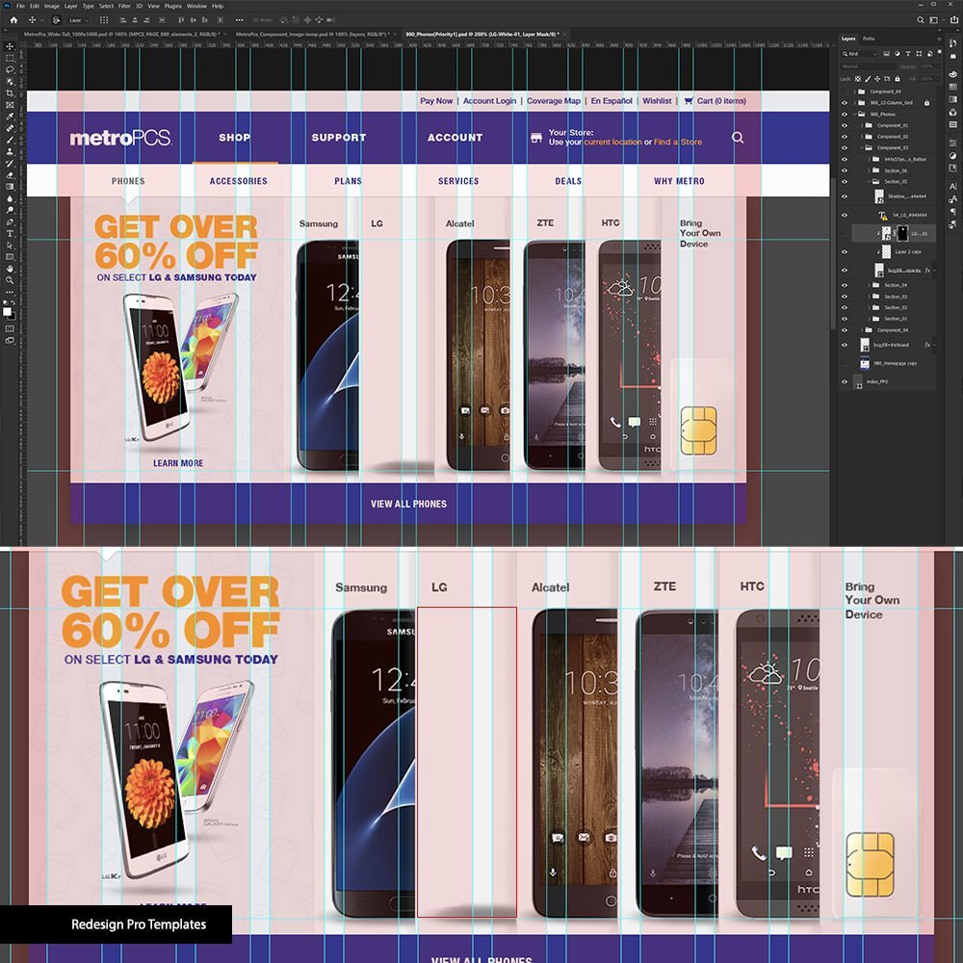This screenshot has height=963, width=963.
Task: Toggle visibility of Layer 2 copy
Action: point(845,251)
